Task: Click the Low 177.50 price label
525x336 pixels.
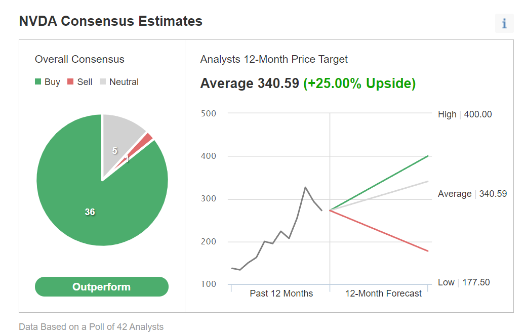Action: (464, 282)
